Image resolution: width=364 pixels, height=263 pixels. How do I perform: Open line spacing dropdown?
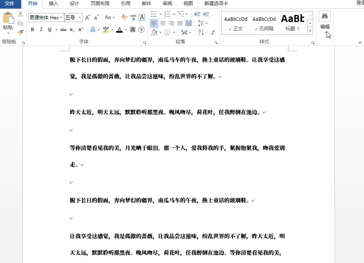coord(203,23)
